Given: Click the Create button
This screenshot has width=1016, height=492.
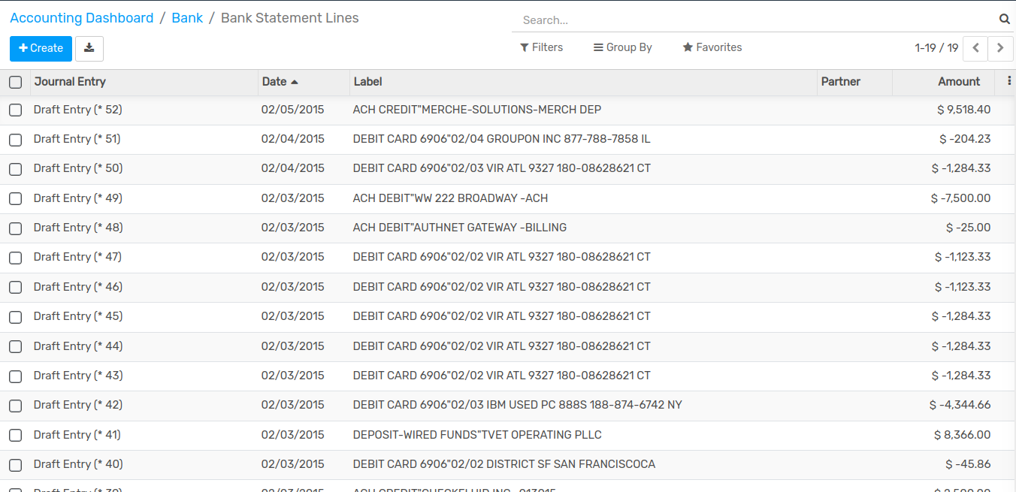Looking at the screenshot, I should (41, 48).
